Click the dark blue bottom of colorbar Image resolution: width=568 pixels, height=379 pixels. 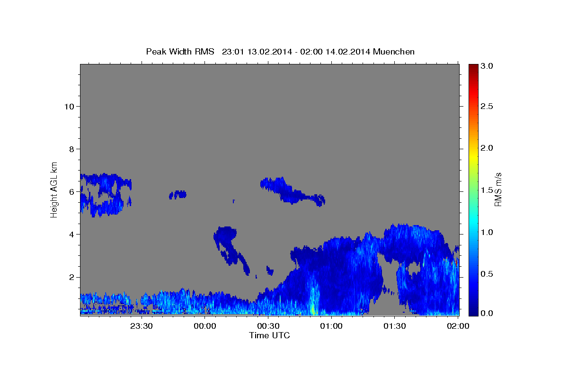(x=473, y=312)
